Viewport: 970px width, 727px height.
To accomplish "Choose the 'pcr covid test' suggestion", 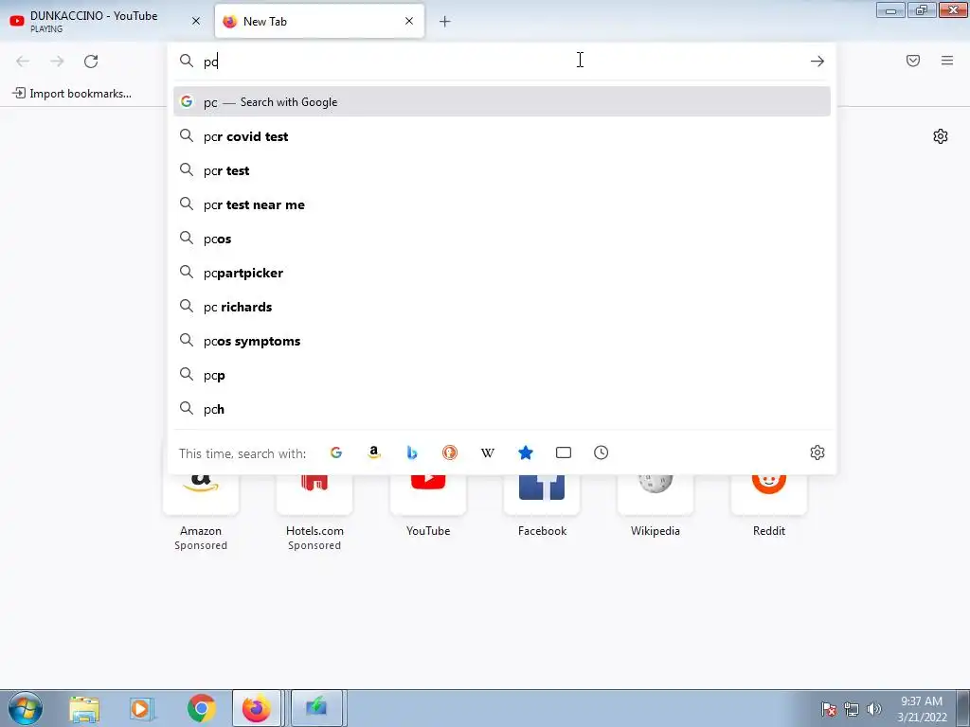I will [x=502, y=136].
